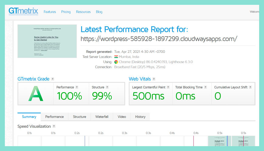Click the 99% Structure score
The width and height of the screenshot is (264, 151).
[x=102, y=96]
